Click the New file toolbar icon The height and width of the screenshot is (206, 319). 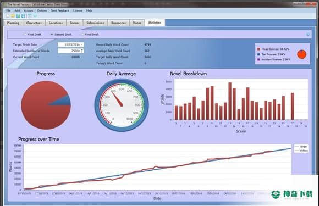point(8,16)
